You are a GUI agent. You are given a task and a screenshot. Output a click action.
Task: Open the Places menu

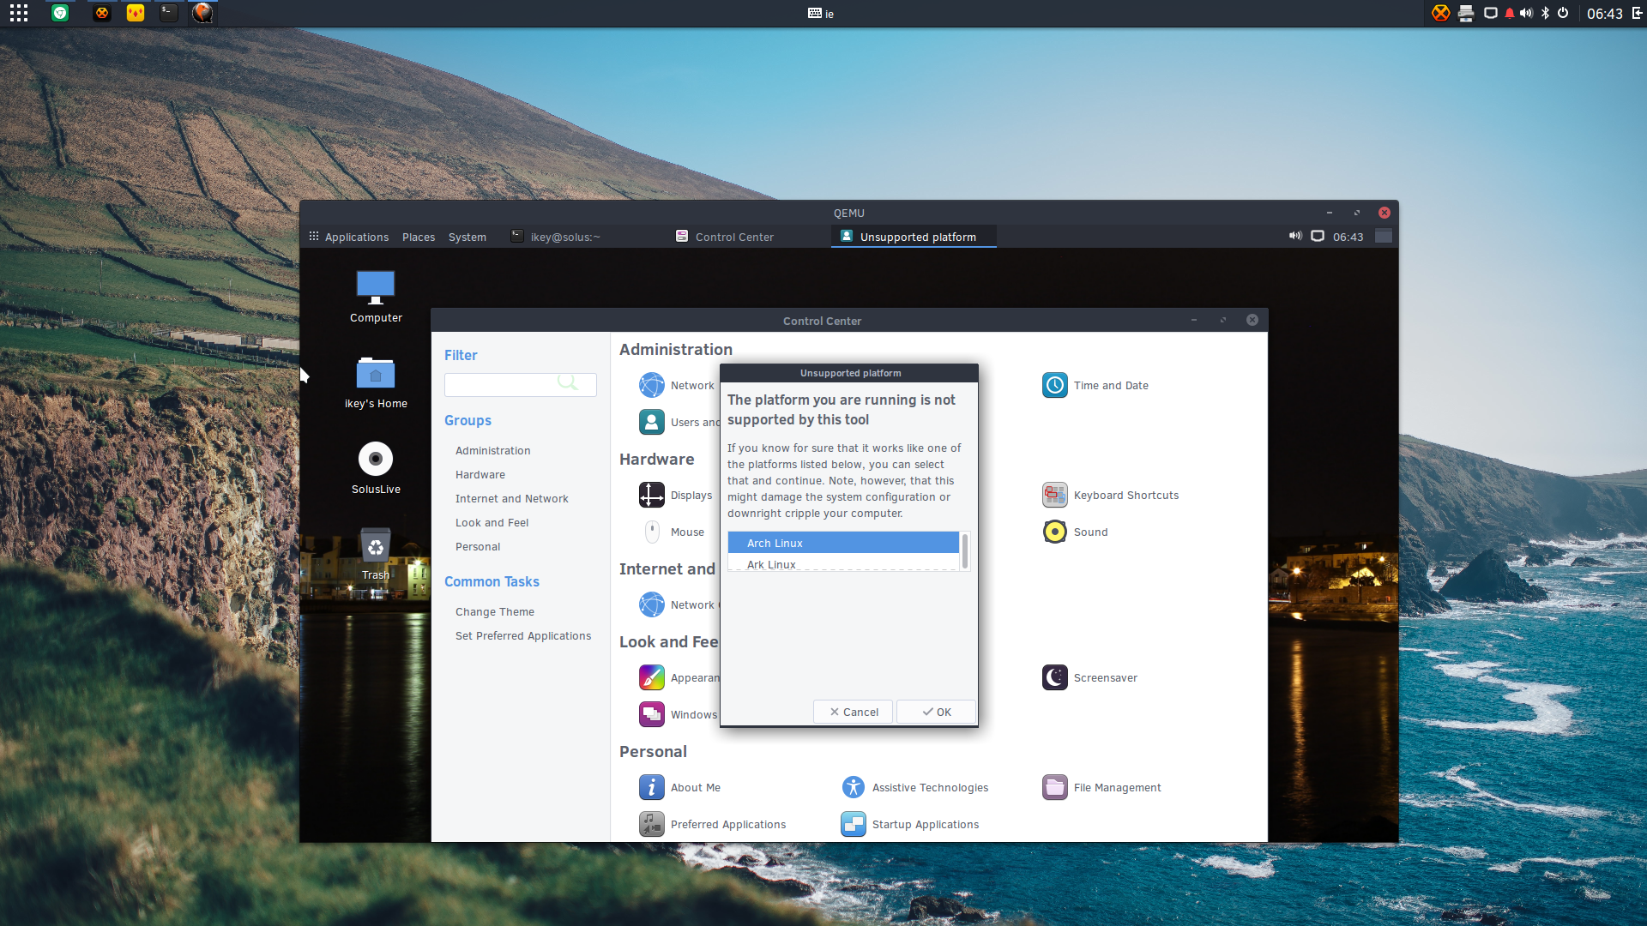pos(419,237)
